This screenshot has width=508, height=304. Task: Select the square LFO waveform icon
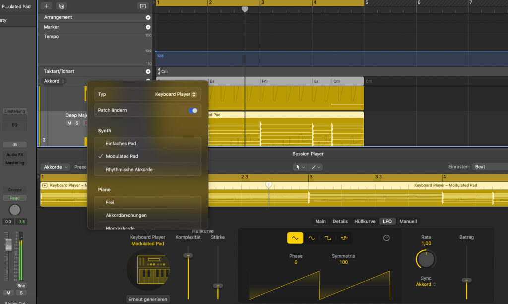tap(327, 238)
